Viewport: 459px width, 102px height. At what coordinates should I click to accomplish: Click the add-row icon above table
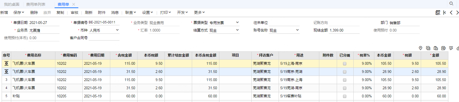[x=428, y=48]
